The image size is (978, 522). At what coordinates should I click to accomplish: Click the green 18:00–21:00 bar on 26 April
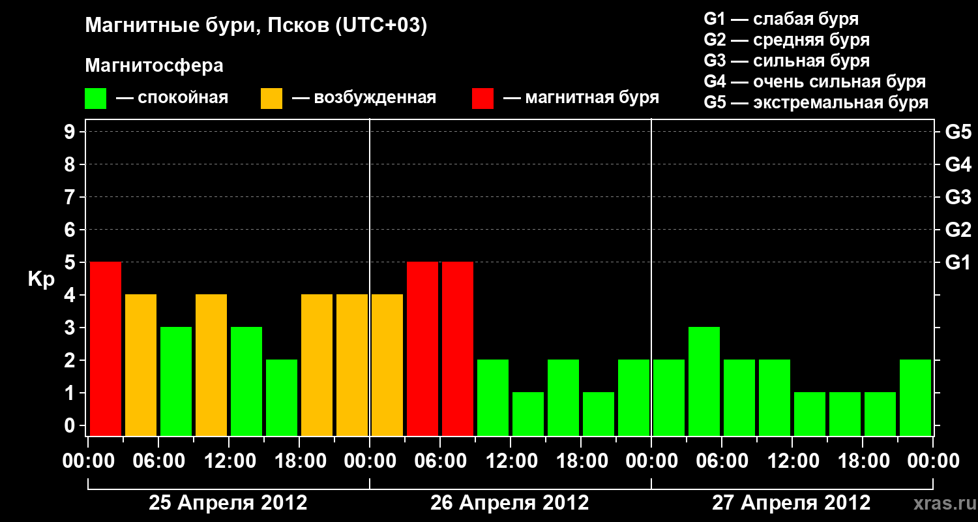[599, 414]
